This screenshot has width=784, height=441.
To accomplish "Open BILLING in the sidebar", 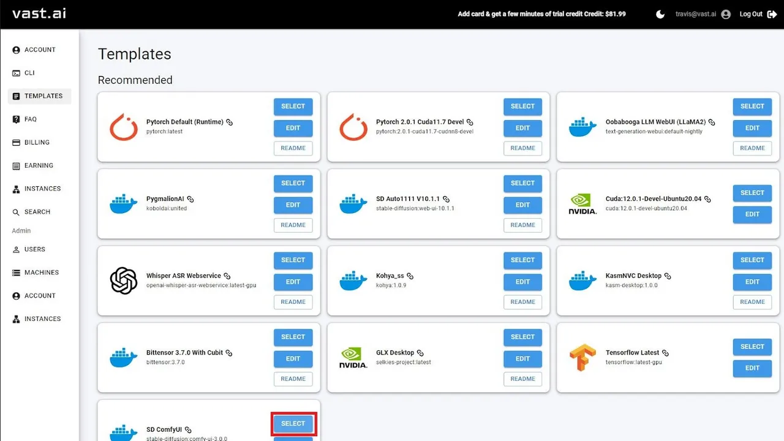I will pyautogui.click(x=40, y=142).
